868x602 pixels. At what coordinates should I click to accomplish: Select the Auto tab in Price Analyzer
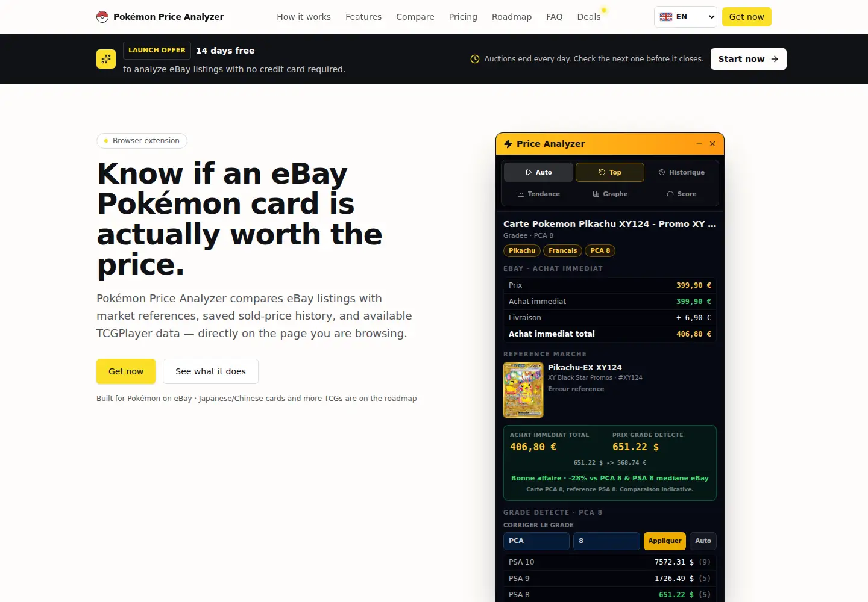click(x=538, y=172)
